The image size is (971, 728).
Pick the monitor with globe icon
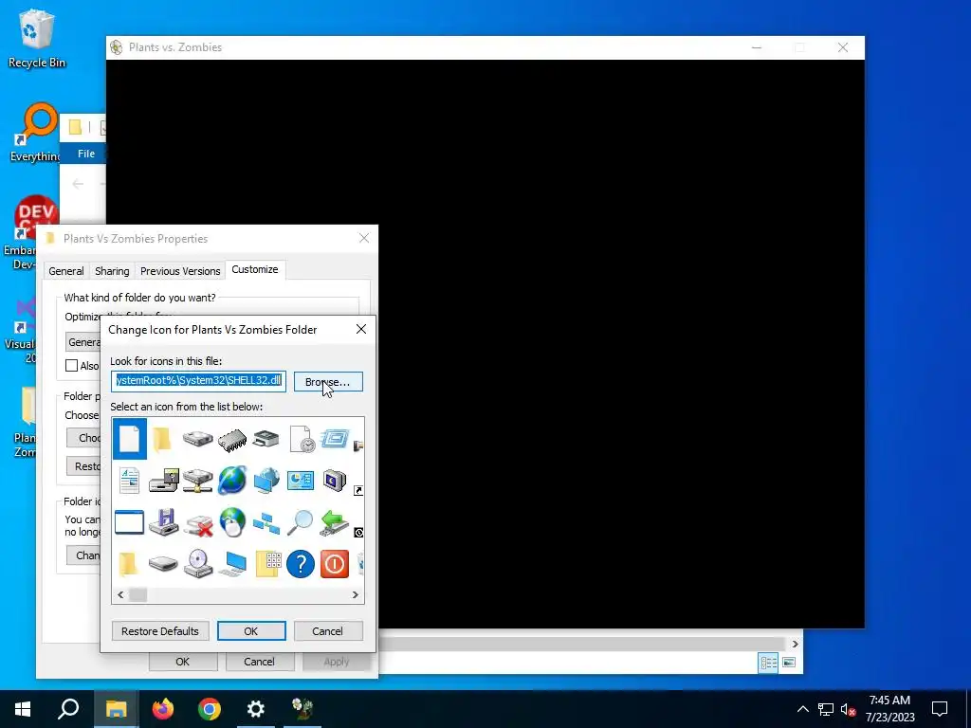266,481
